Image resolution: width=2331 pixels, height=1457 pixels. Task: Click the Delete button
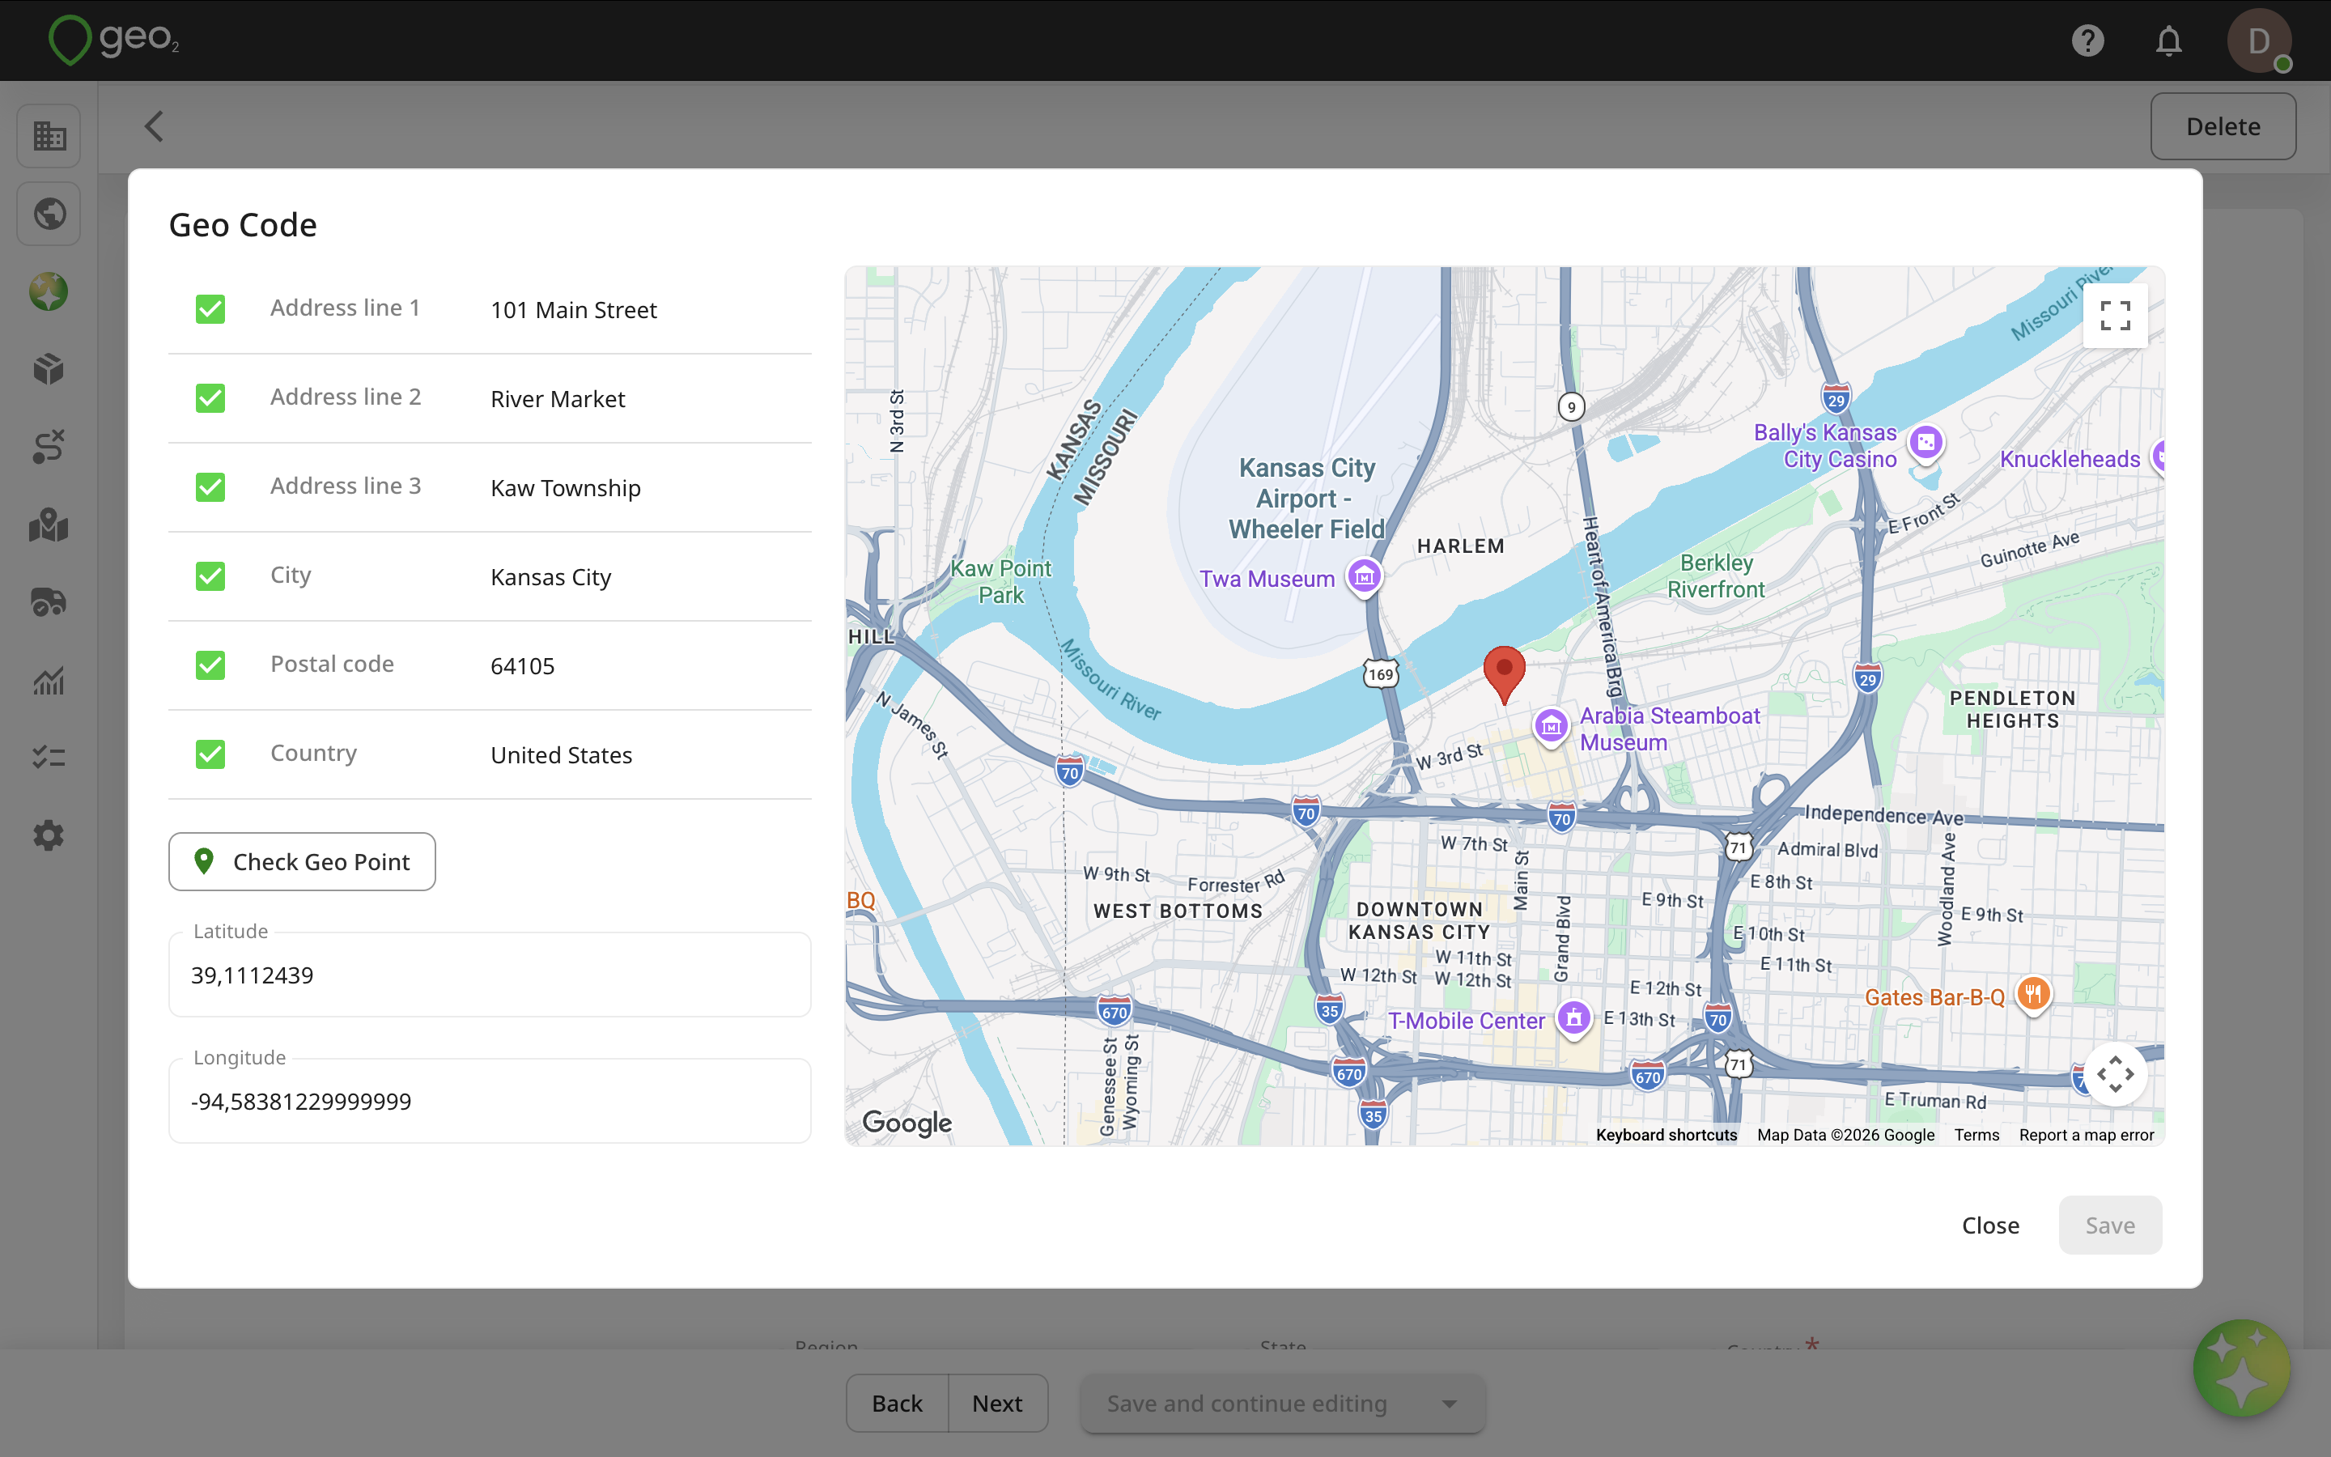[2223, 126]
